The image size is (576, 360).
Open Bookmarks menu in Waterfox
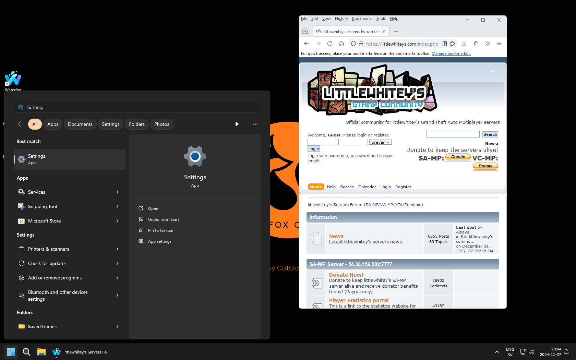tap(362, 19)
